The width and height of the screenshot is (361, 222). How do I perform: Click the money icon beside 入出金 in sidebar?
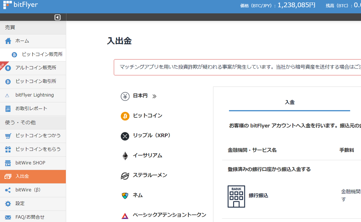pos(8,176)
